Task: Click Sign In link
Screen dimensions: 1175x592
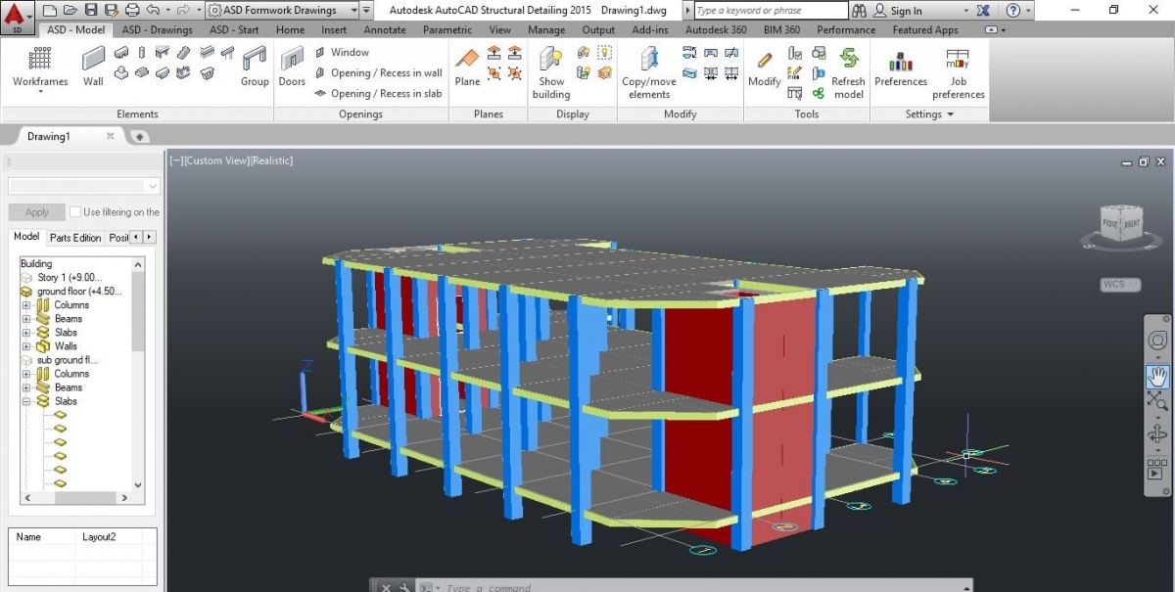Action: [906, 11]
